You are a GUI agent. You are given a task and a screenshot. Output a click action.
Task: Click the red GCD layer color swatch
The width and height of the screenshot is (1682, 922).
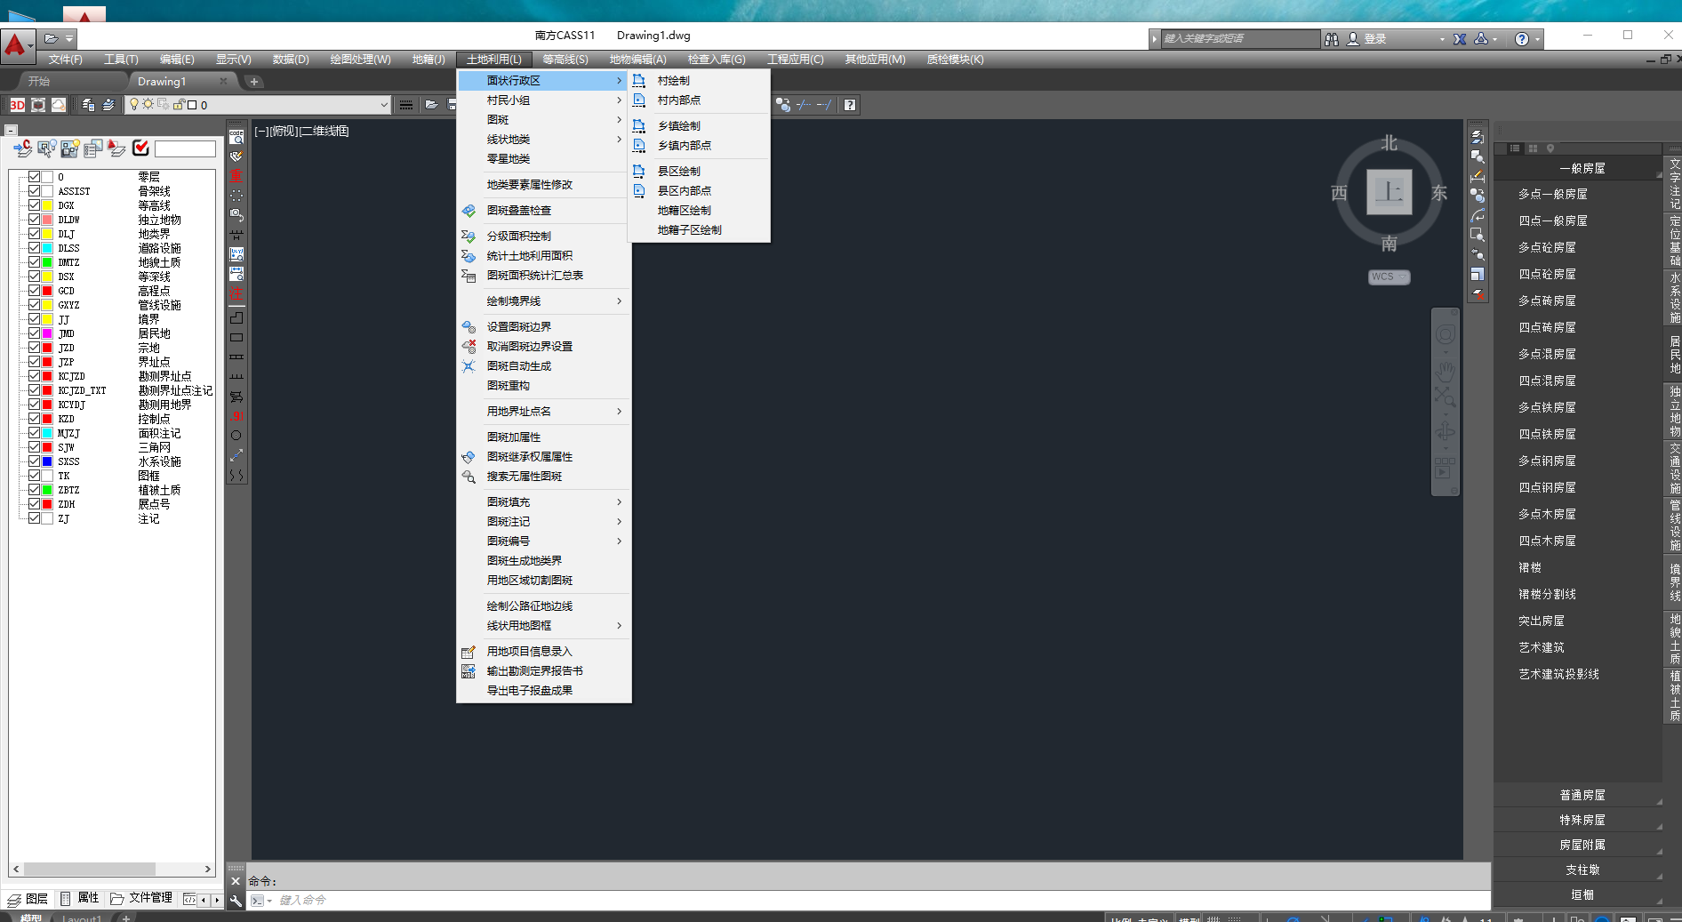pyautogui.click(x=48, y=291)
